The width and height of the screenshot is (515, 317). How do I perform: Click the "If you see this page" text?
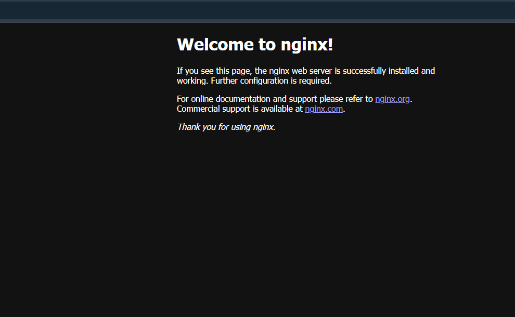214,71
